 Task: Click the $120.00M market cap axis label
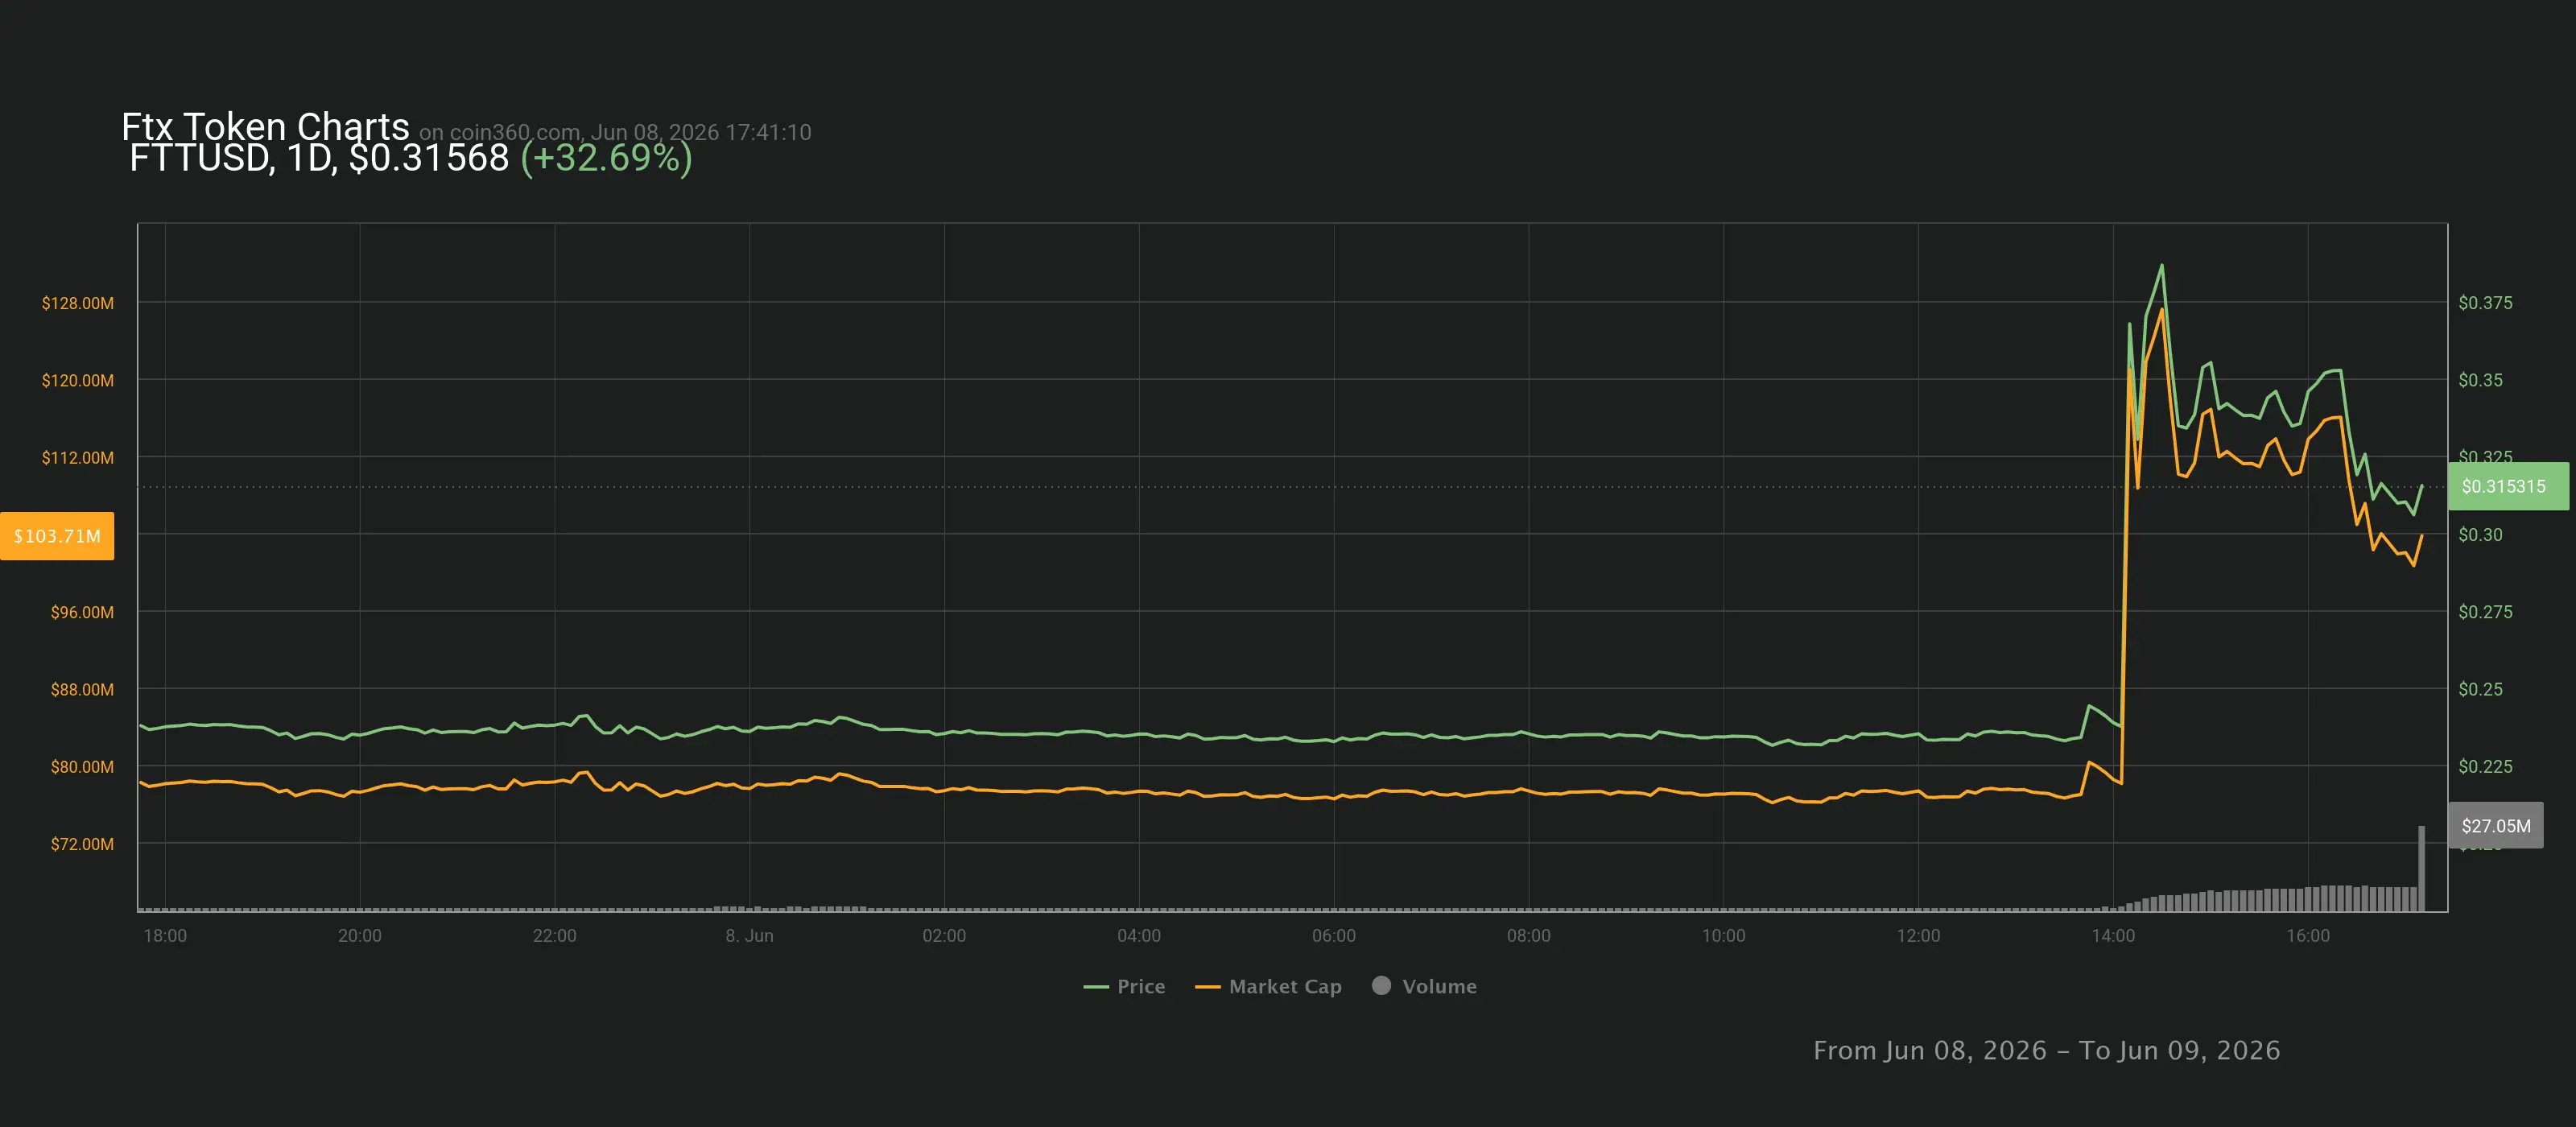coord(78,380)
